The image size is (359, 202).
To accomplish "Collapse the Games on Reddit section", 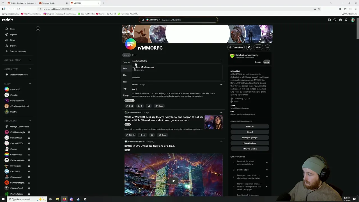I will point(30,60).
